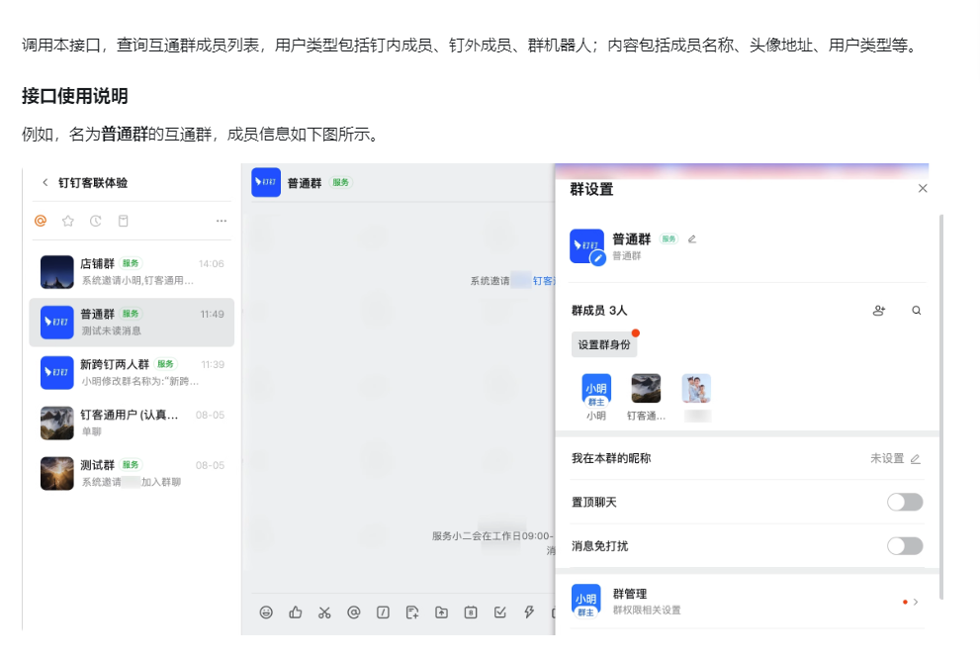Click the checkbox task icon in toolbar
Image resolution: width=980 pixels, height=660 pixels.
500,613
